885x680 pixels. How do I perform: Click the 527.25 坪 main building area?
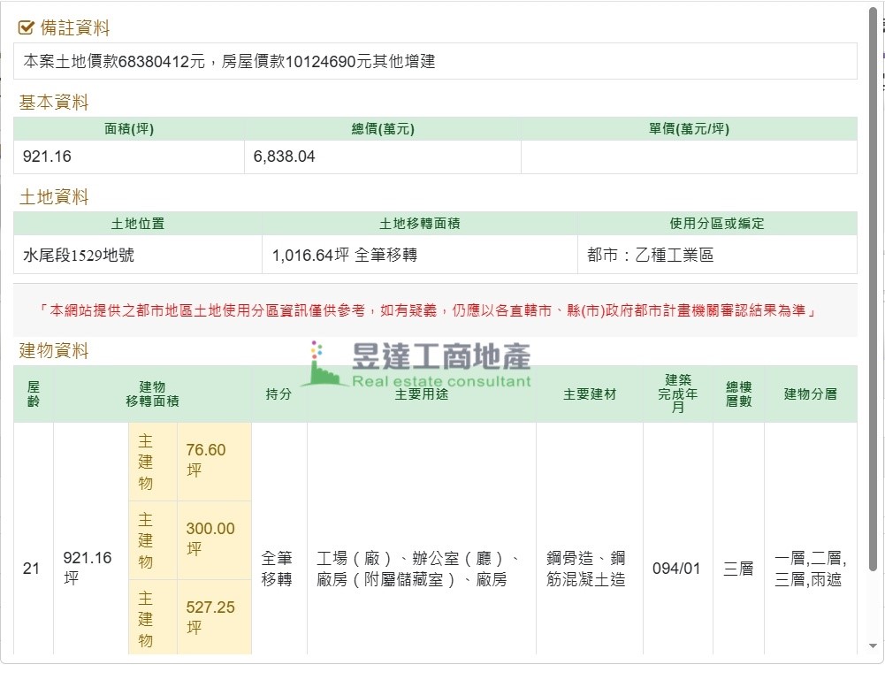pos(210,617)
